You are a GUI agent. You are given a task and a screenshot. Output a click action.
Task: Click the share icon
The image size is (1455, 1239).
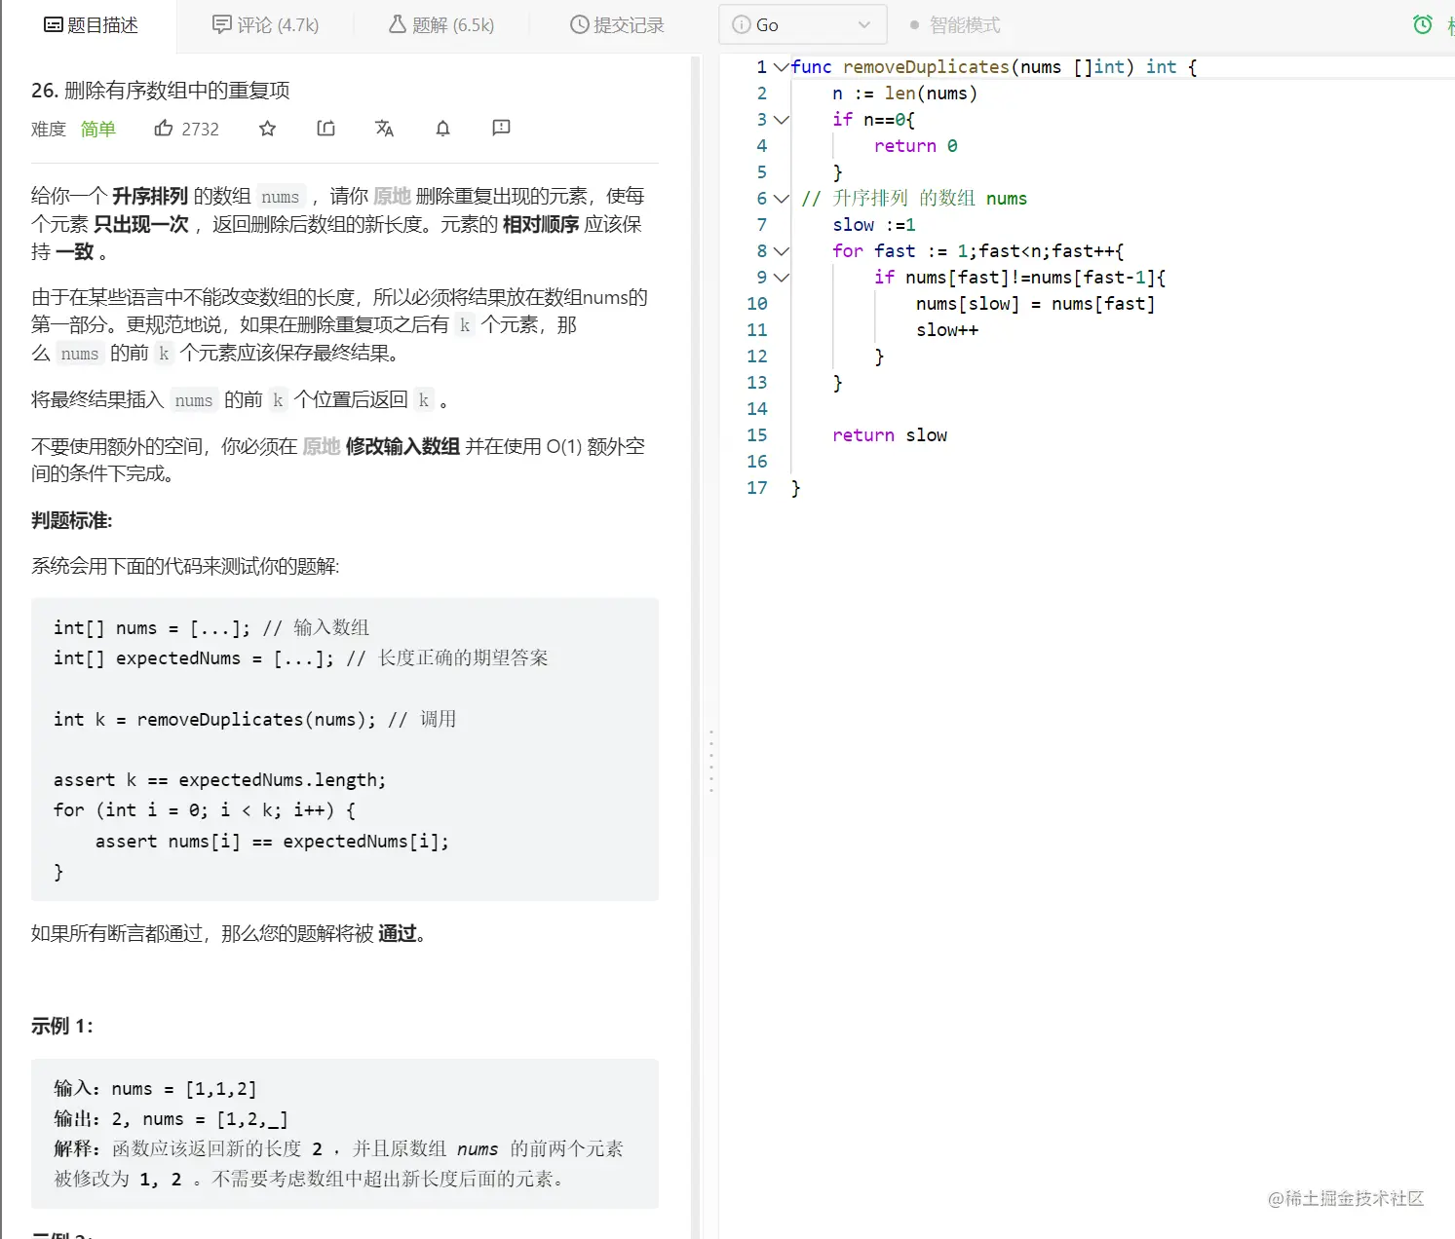pos(326,129)
